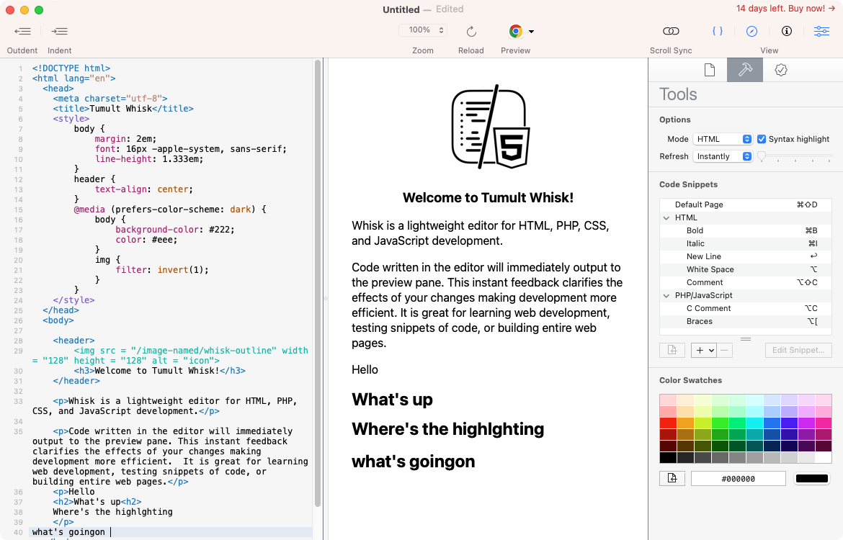Toggle the Scroll Sync icon
Screen dimensions: 843x540
[670, 31]
